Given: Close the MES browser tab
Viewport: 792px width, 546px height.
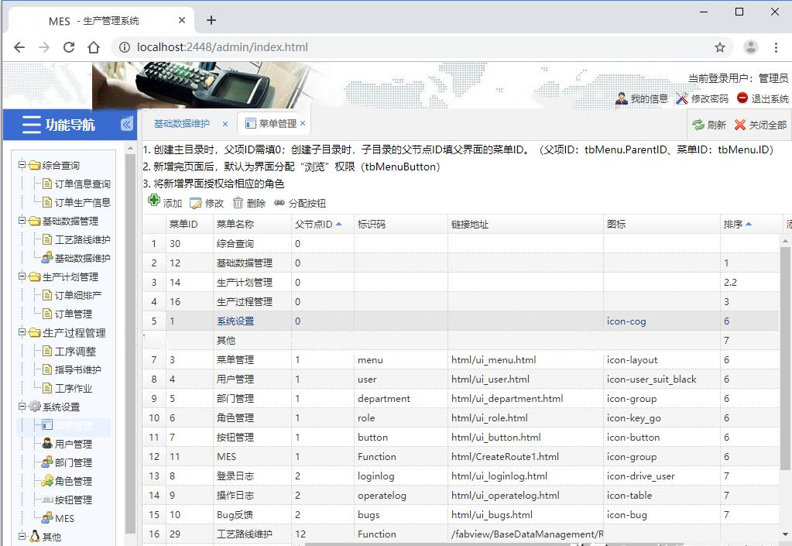Looking at the screenshot, I should (182, 20).
